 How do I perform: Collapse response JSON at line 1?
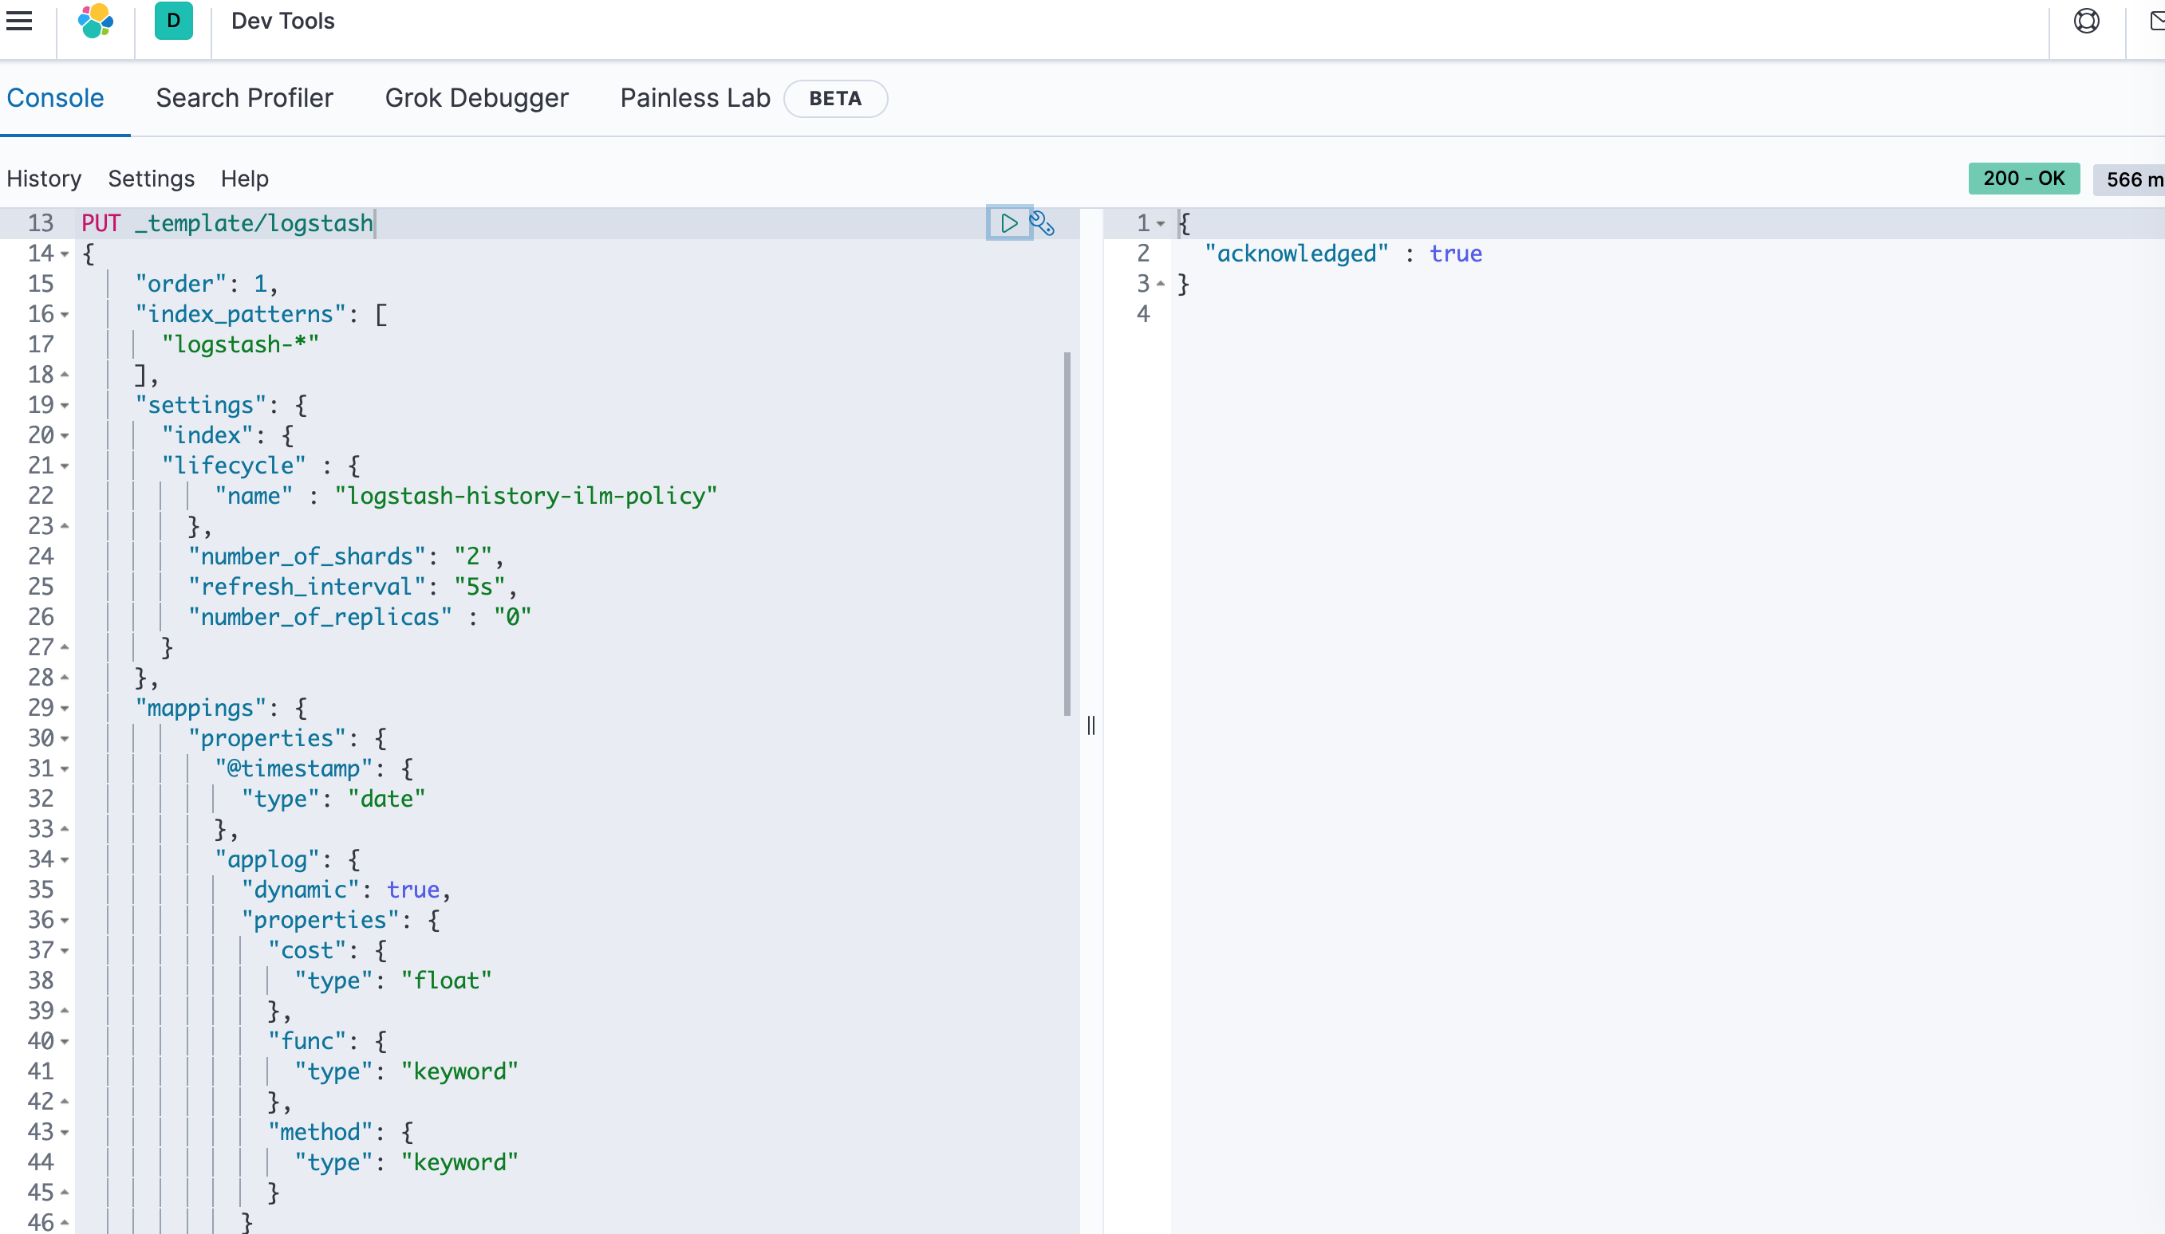[x=1160, y=224]
